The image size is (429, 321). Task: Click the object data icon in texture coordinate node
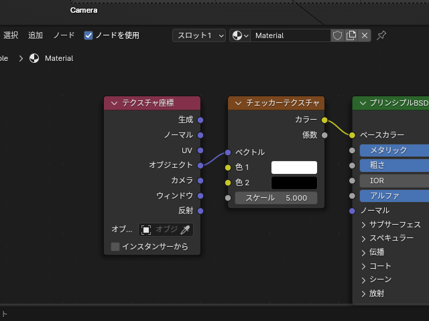tap(146, 230)
